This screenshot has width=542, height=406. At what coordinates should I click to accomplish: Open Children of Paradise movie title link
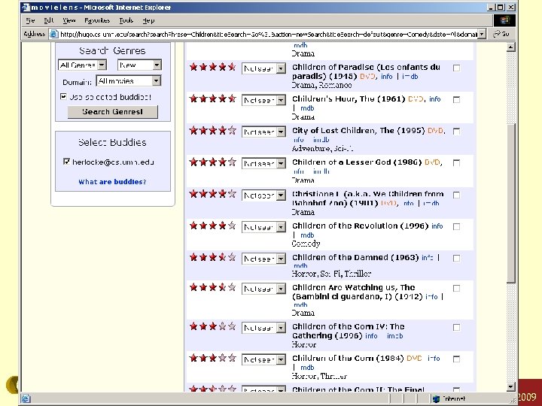click(366, 71)
